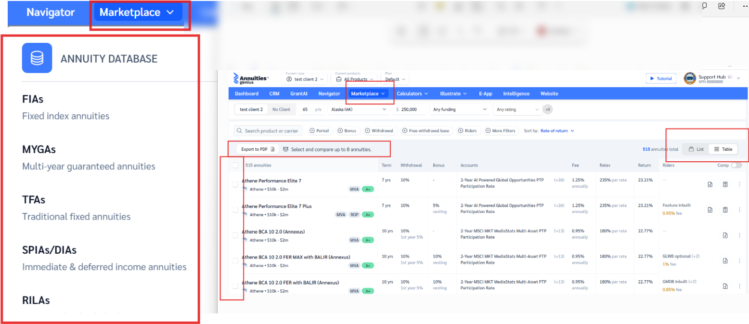Open the Dashboard tab
The width and height of the screenshot is (749, 324).
tap(246, 93)
